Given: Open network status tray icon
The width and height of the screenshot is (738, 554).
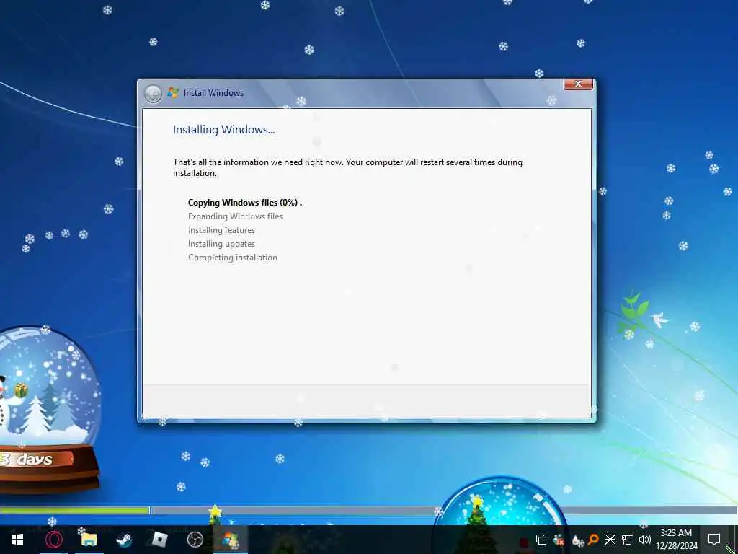Looking at the screenshot, I should click(x=628, y=540).
